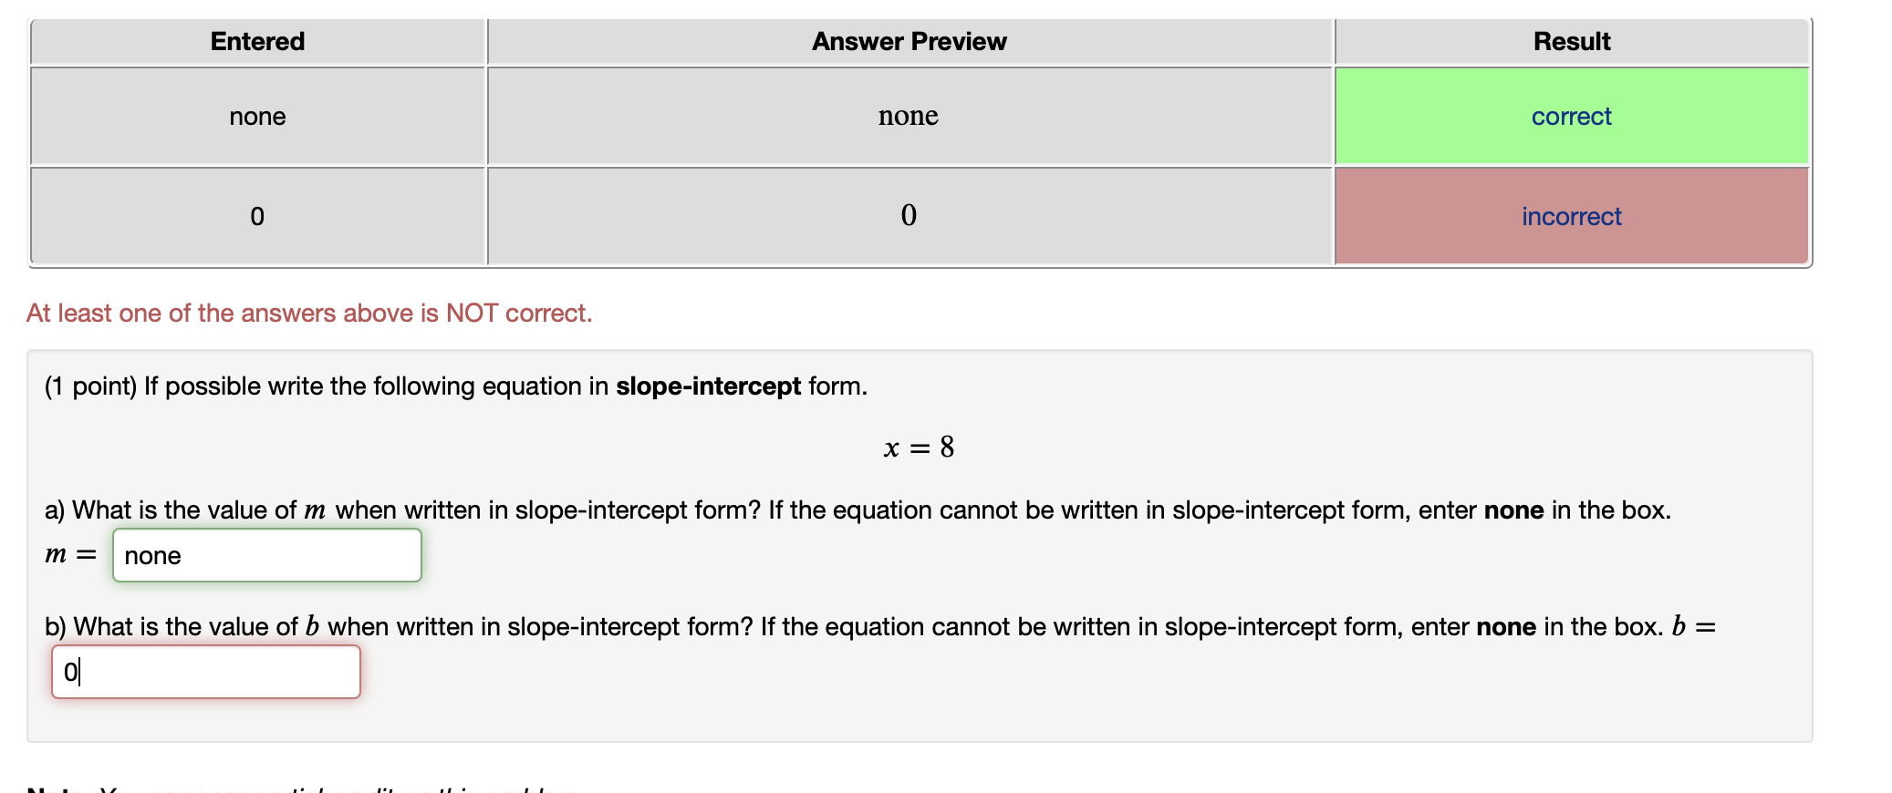This screenshot has width=1892, height=793.
Task: Click the "none" entry in the Entered column
Action: (x=257, y=116)
